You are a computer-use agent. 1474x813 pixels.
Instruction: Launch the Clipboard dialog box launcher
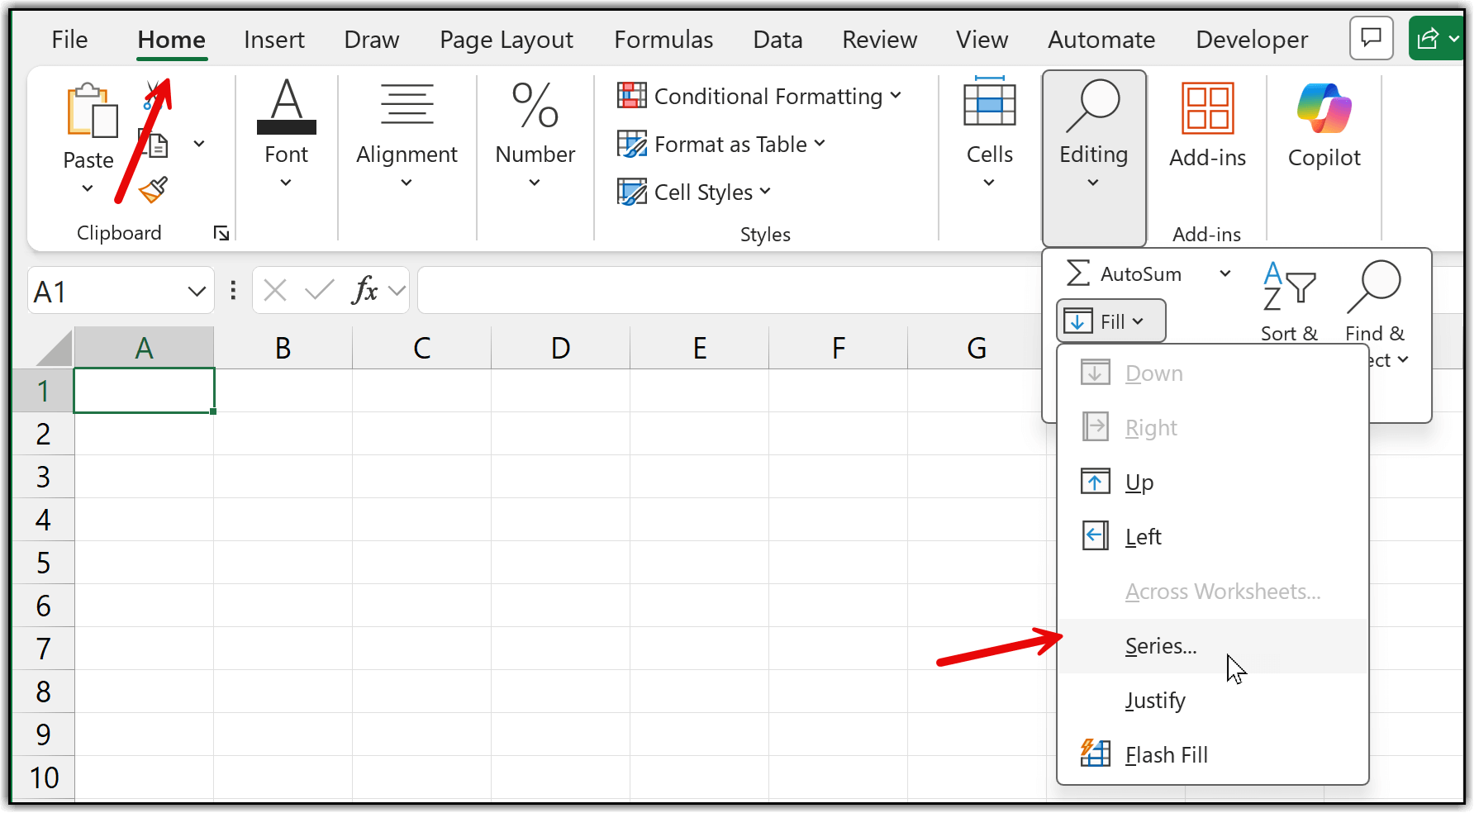click(x=221, y=234)
